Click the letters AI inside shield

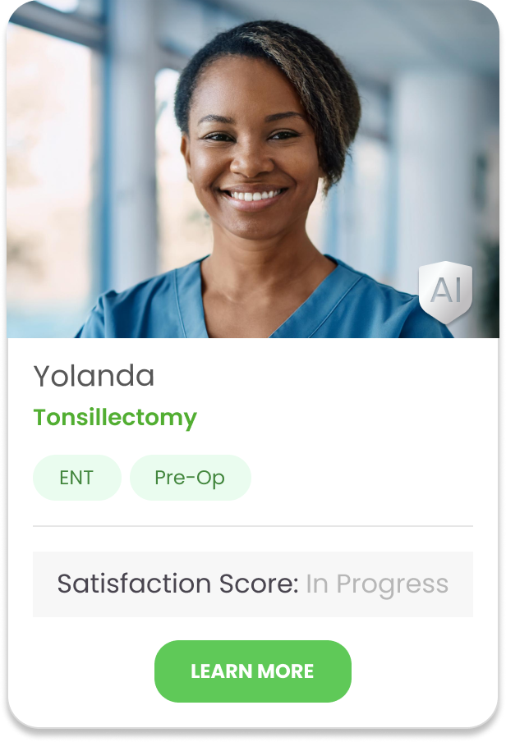[446, 290]
